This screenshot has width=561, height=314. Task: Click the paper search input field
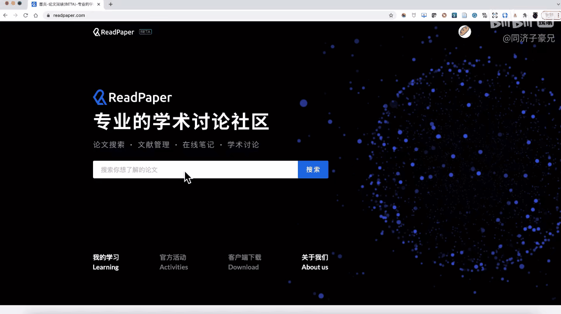195,170
